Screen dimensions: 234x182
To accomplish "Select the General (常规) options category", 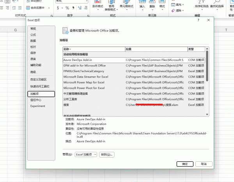I will tap(33, 29).
